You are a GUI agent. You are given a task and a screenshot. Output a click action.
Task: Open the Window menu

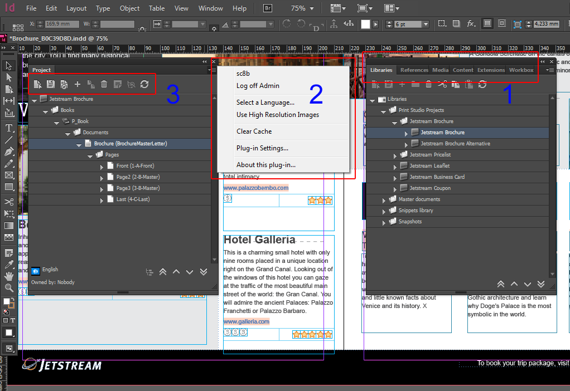(210, 8)
